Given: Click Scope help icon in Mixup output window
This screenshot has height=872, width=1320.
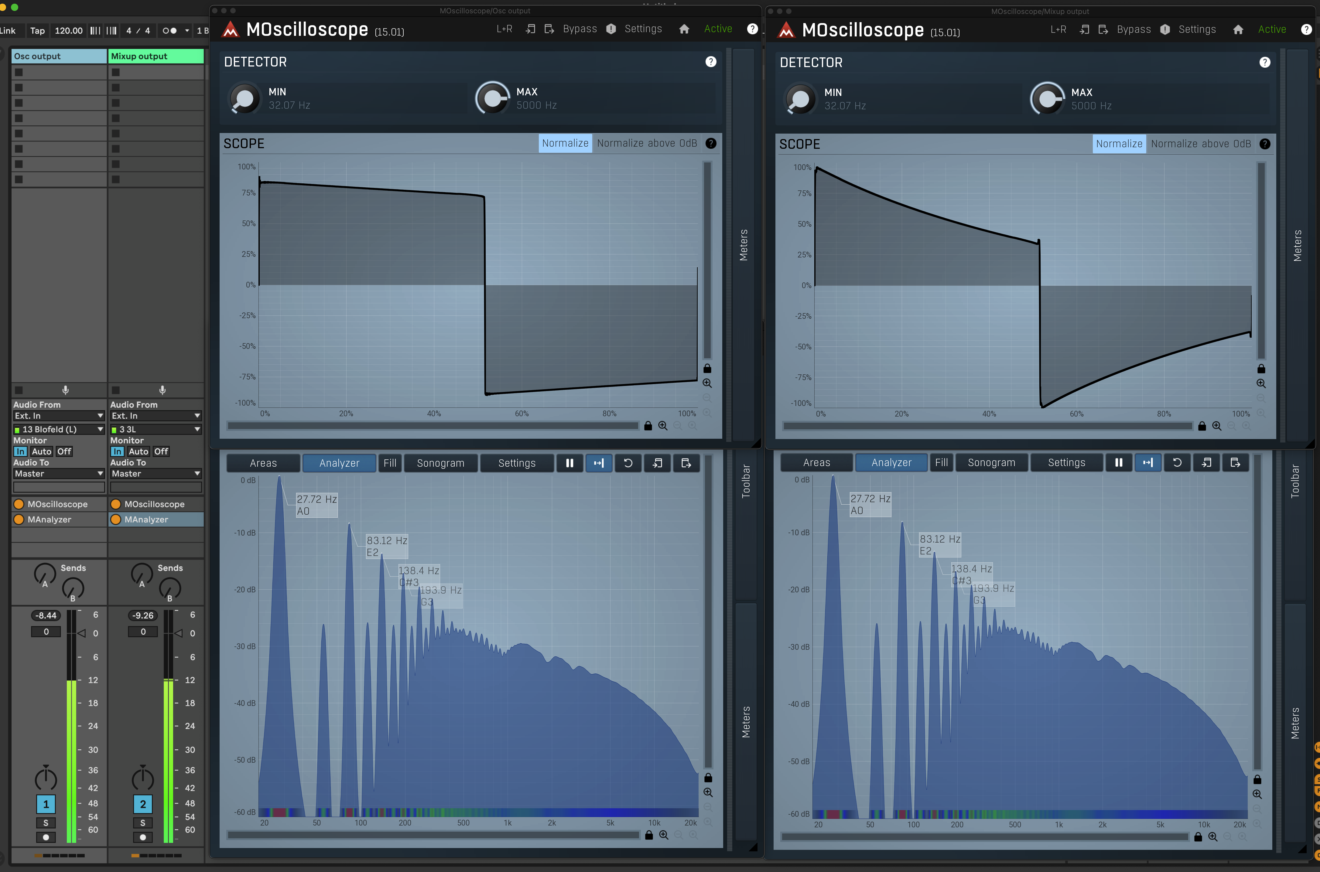Looking at the screenshot, I should click(1265, 144).
